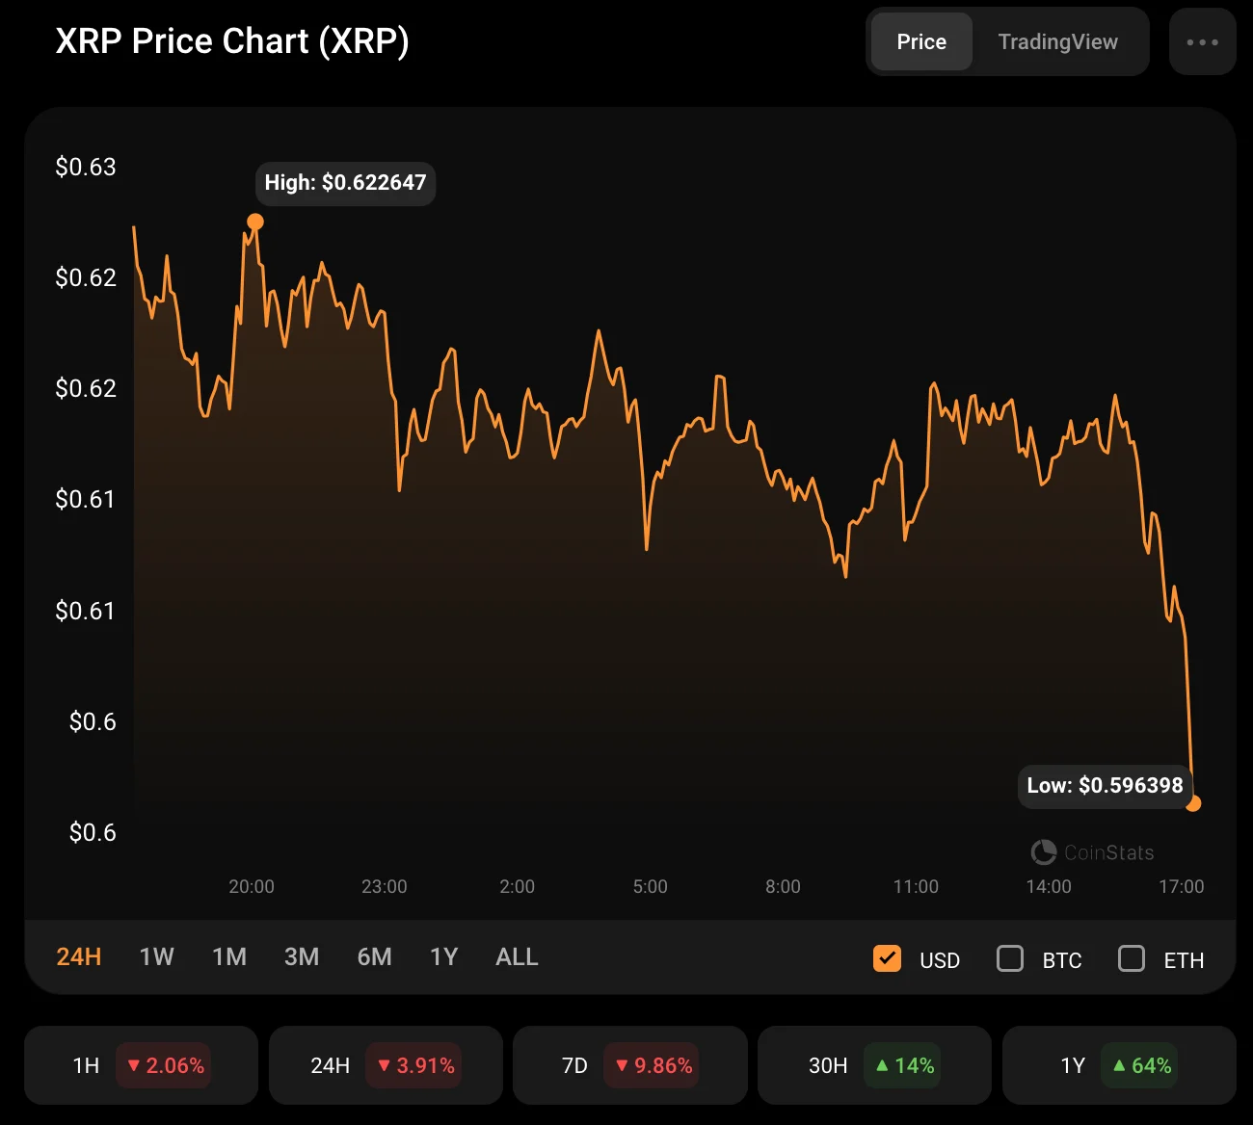
Task: Display the 1Y time range
Action: point(443,956)
